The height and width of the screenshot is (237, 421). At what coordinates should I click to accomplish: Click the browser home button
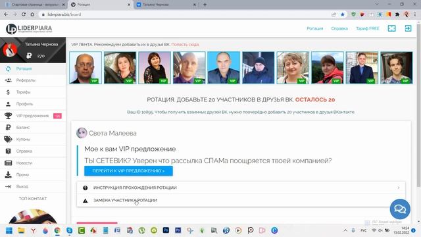(x=32, y=14)
